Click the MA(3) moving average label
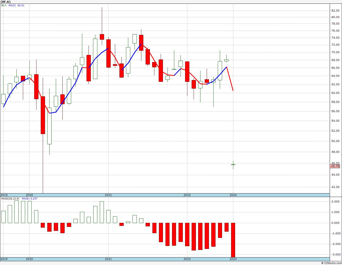The image size is (342, 265). [12, 6]
